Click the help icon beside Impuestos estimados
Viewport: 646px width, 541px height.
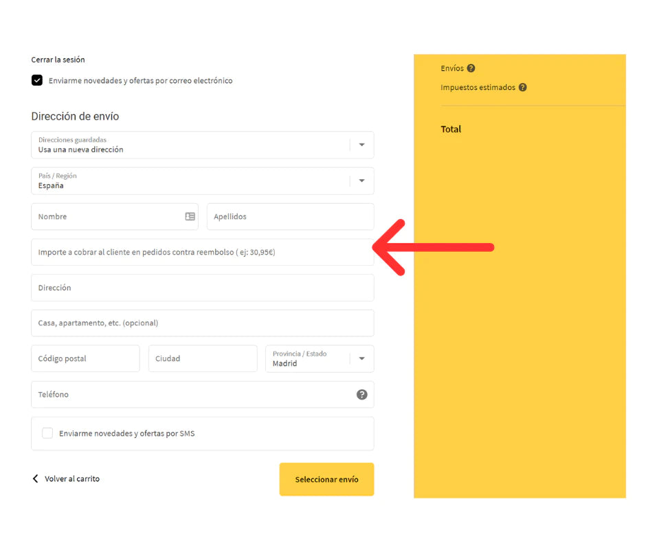(x=522, y=88)
